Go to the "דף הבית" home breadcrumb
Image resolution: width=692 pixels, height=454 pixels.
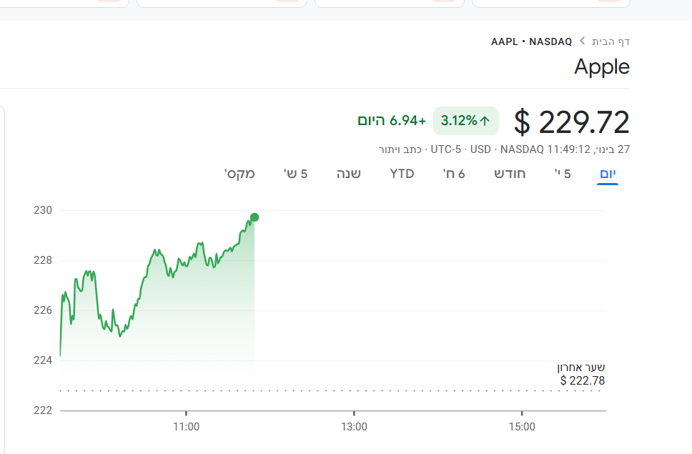point(611,41)
